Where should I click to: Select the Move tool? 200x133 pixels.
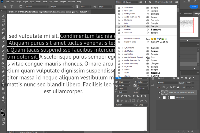coord(3,16)
